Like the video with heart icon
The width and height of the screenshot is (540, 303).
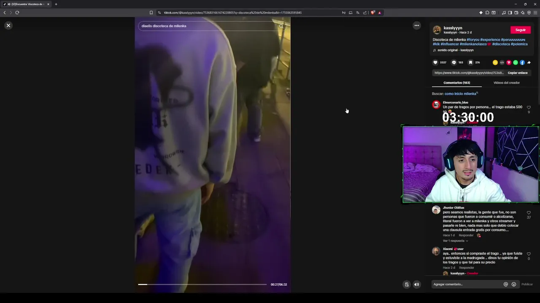(435, 63)
